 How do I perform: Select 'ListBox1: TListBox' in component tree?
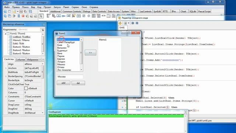tap(22, 37)
